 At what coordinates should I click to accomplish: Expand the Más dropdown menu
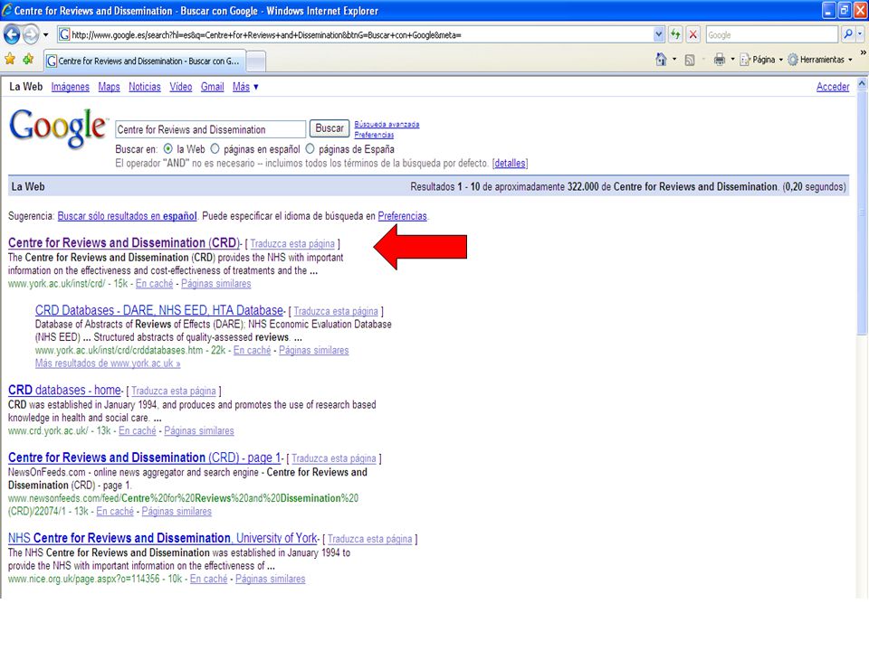[x=245, y=87]
